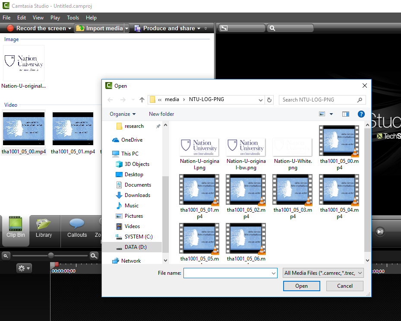401x321 pixels.
Task: Expand the Organize dropdown menu
Action: pos(123,114)
